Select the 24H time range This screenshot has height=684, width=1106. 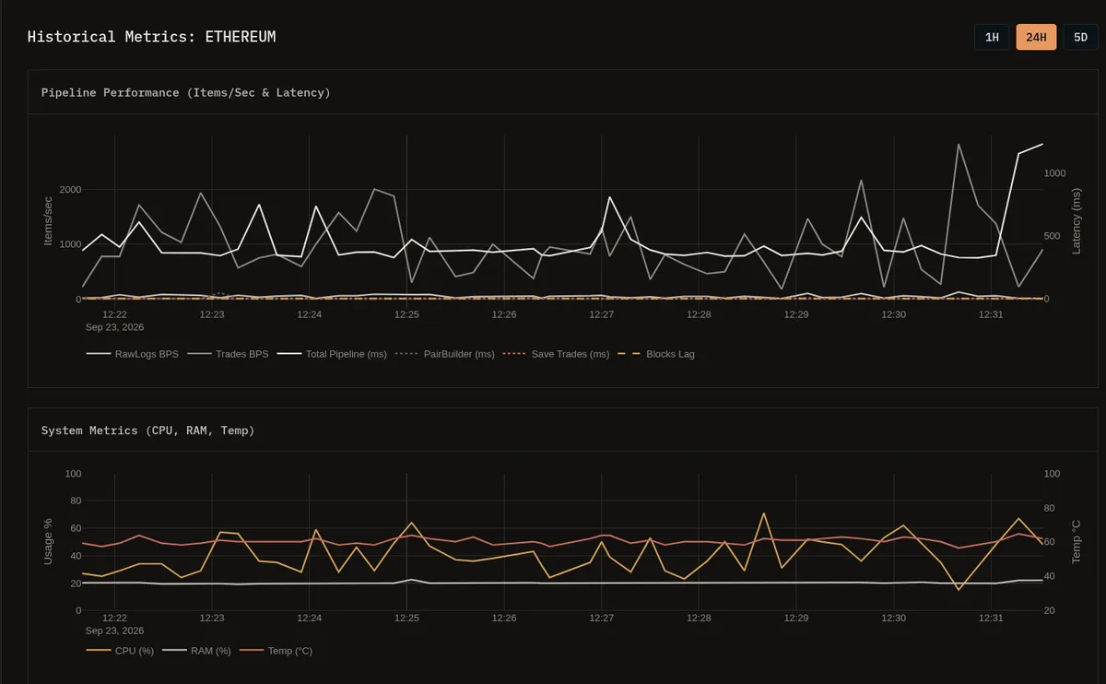[1036, 37]
